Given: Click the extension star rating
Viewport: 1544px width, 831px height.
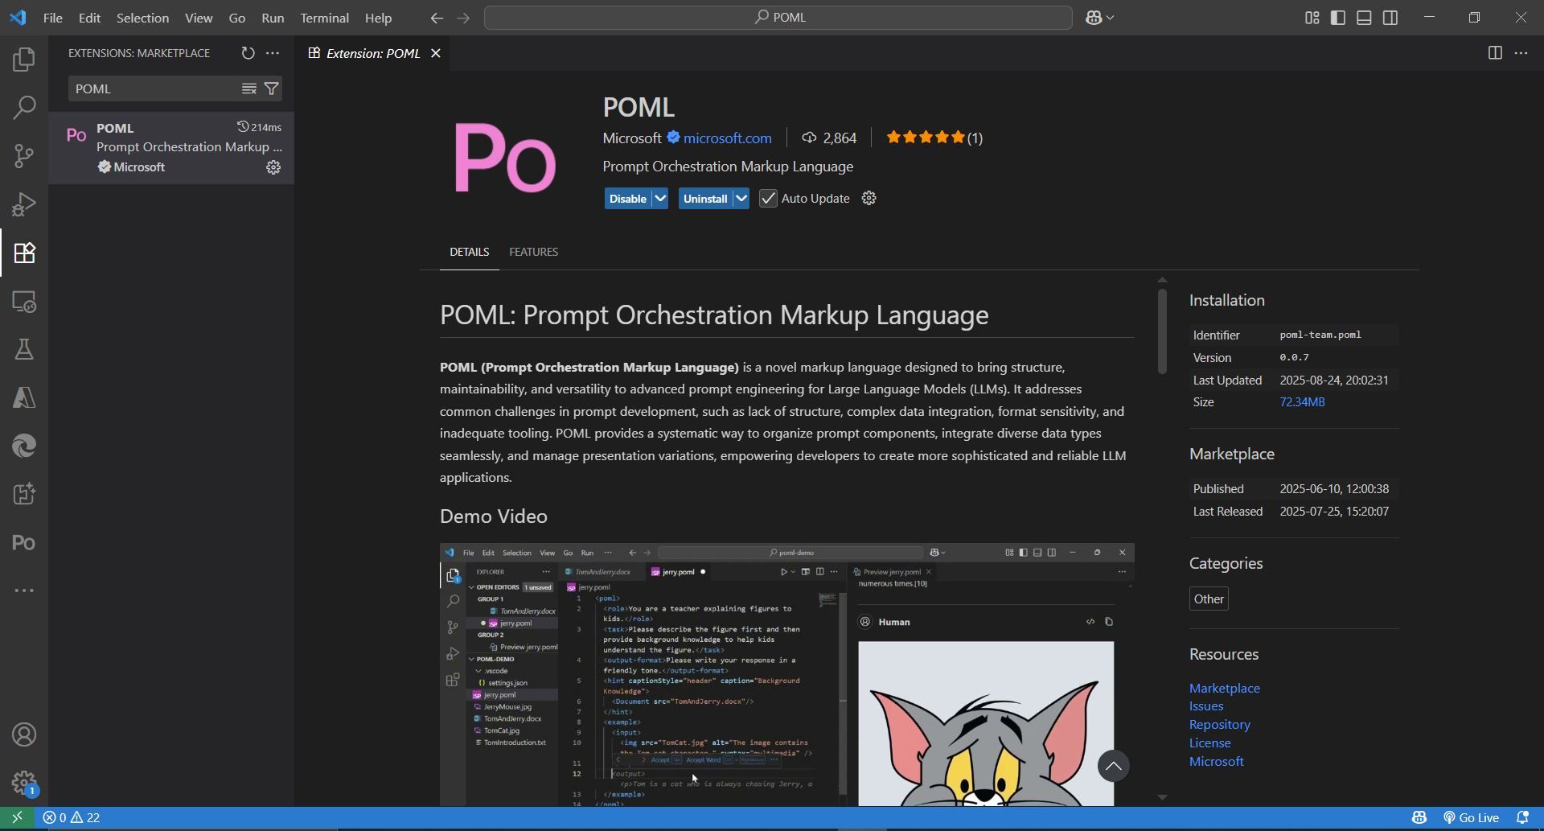Looking at the screenshot, I should pyautogui.click(x=934, y=138).
